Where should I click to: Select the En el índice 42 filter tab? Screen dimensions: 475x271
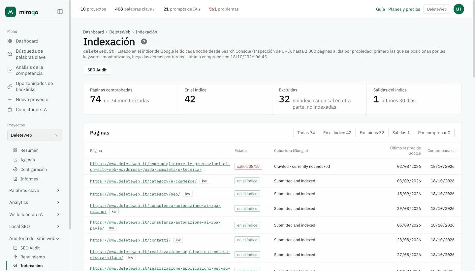click(337, 133)
